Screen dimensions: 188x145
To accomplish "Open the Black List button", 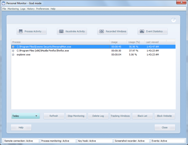I will point(142,116).
